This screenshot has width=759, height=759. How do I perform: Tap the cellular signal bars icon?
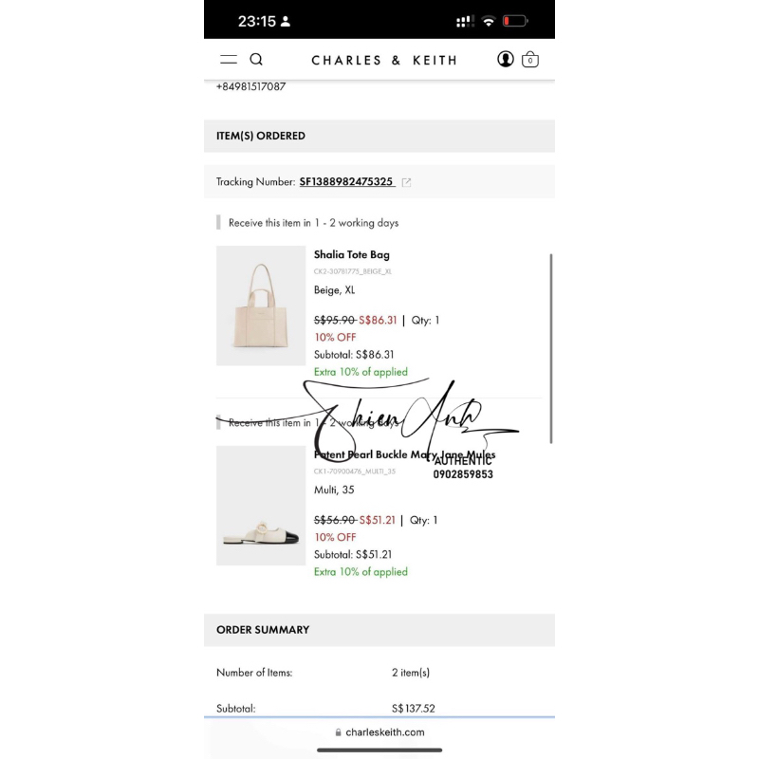pyautogui.click(x=465, y=19)
